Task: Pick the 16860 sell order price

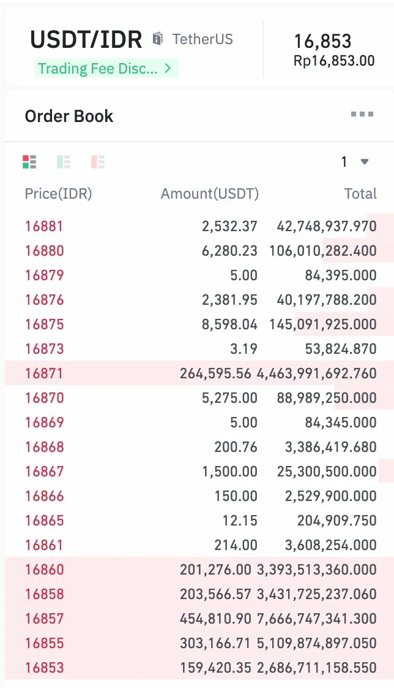Action: [x=44, y=570]
